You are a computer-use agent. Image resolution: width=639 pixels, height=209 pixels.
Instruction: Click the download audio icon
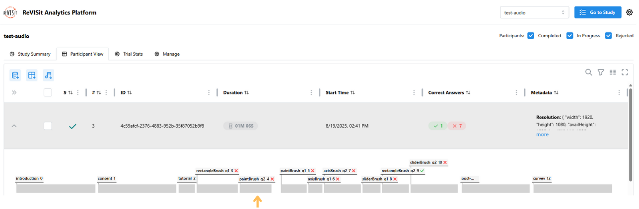[x=48, y=75]
